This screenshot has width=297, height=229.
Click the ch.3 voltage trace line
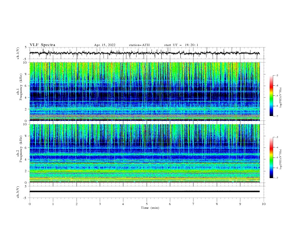click(144, 192)
